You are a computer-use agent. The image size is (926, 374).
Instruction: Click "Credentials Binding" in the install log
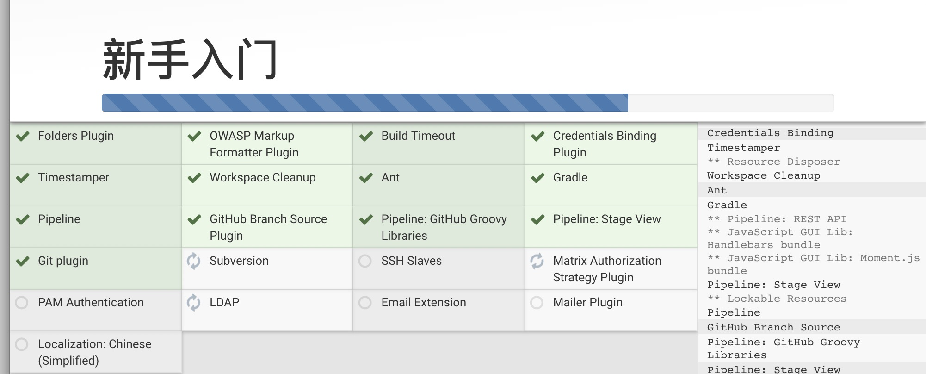click(x=770, y=133)
